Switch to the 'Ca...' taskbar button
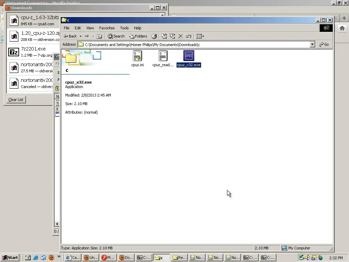This screenshot has width=349, height=262. pyautogui.click(x=73, y=258)
